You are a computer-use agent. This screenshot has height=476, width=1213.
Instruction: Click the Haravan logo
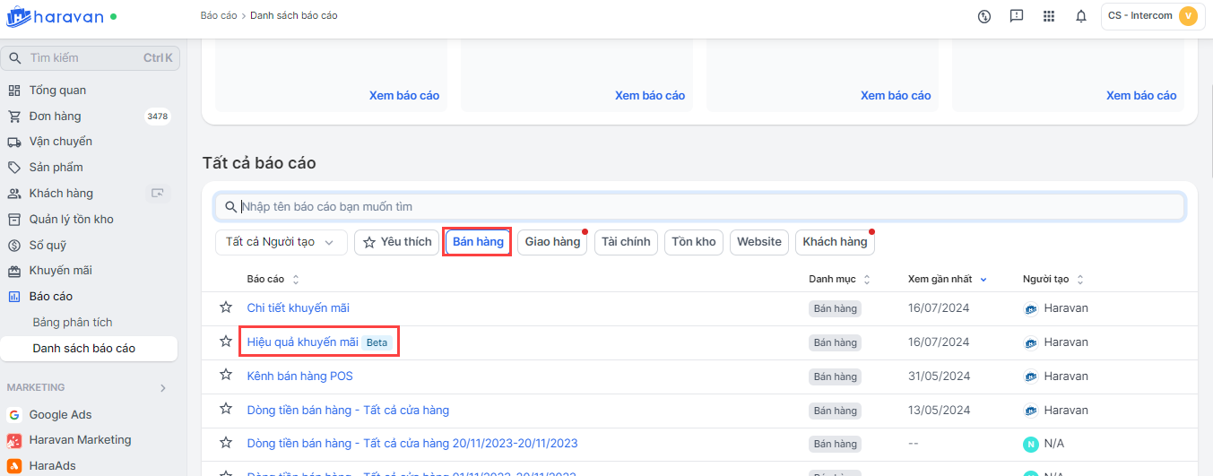coord(56,17)
